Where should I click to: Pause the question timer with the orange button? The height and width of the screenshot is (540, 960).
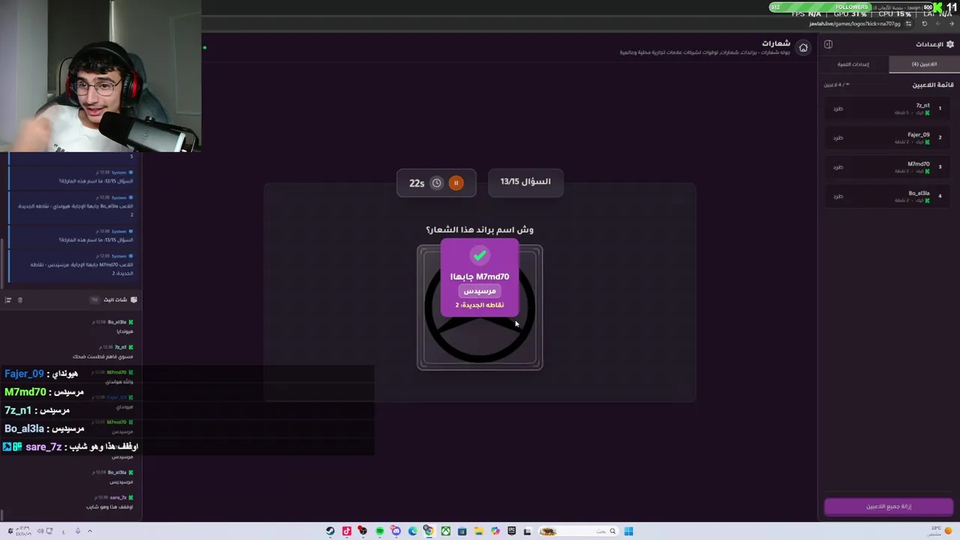(455, 183)
